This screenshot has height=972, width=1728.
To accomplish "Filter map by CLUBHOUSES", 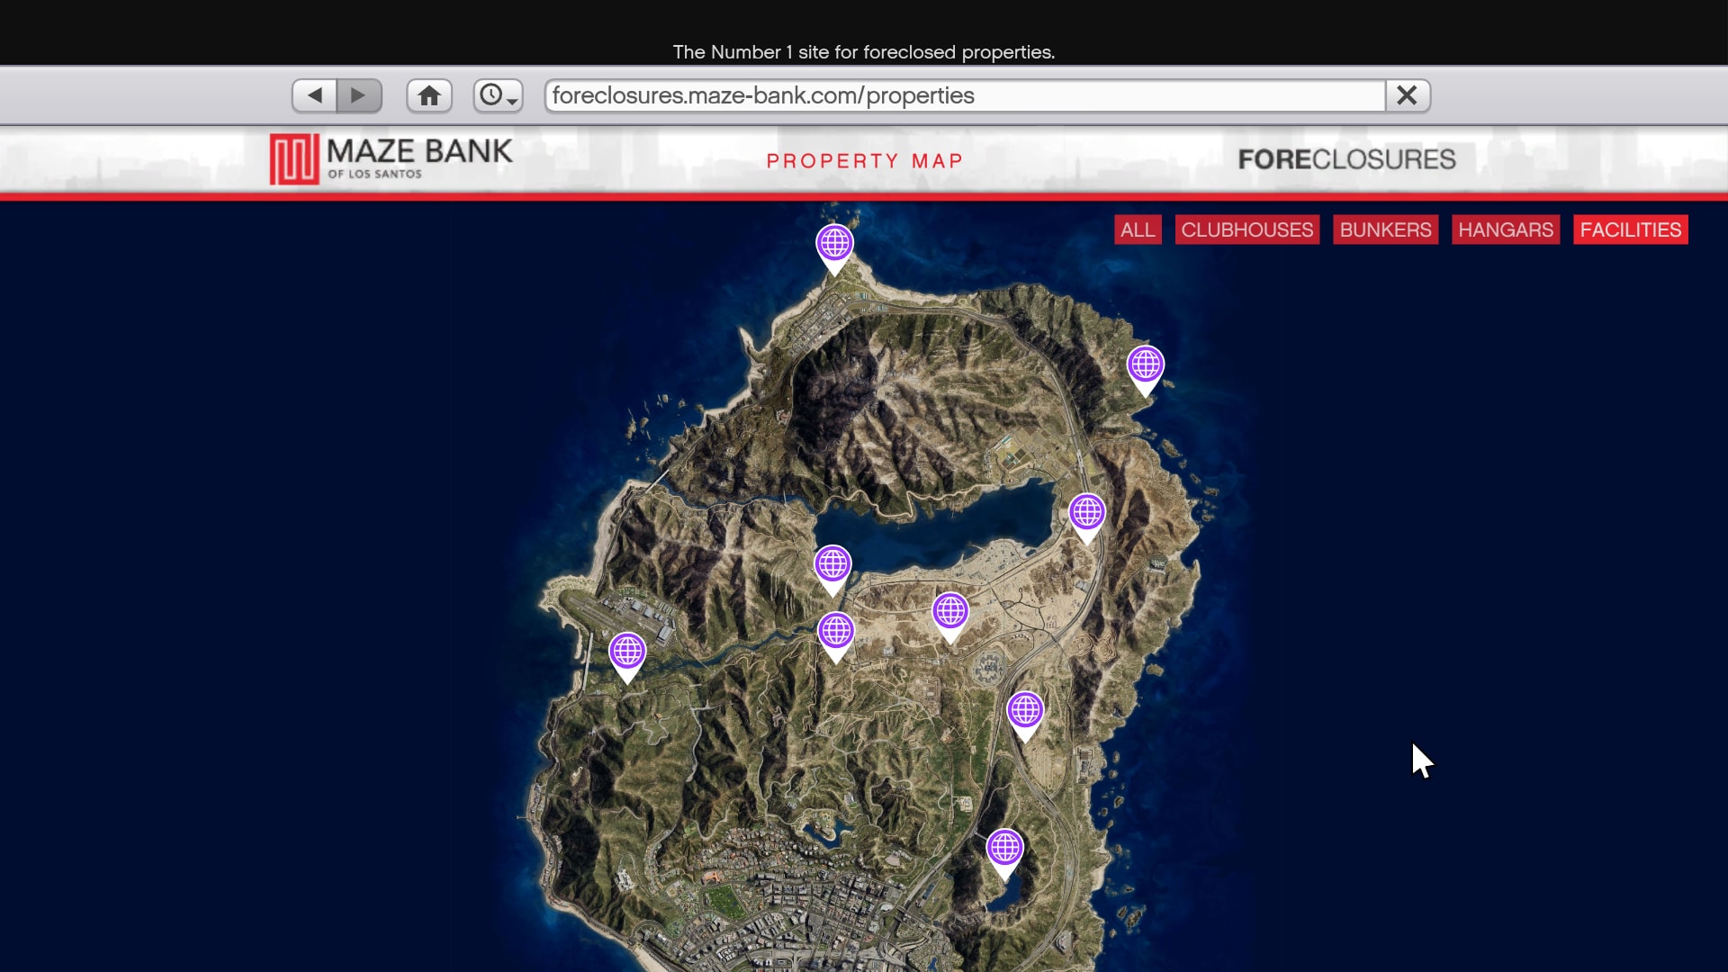I will (x=1246, y=229).
